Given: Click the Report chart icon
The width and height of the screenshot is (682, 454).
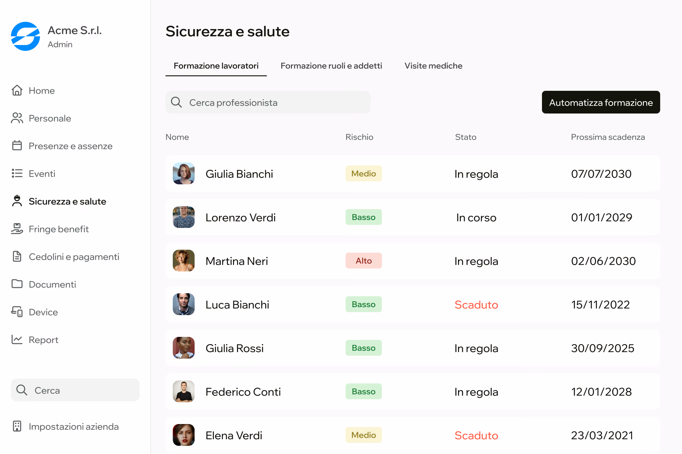Looking at the screenshot, I should click(17, 340).
